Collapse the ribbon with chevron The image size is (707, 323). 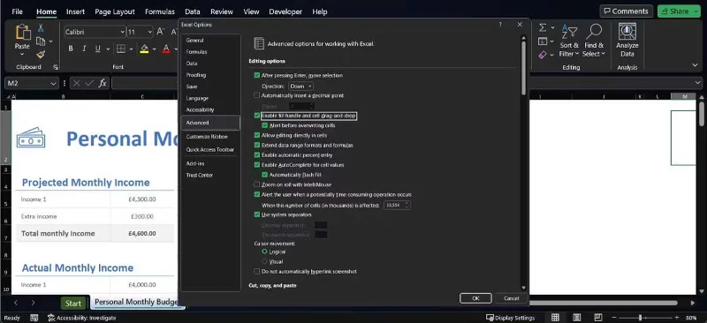695,65
